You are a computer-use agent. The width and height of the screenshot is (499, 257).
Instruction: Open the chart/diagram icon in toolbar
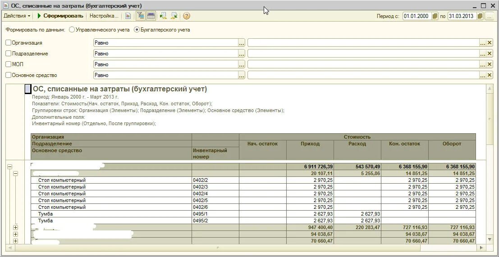[x=128, y=16]
